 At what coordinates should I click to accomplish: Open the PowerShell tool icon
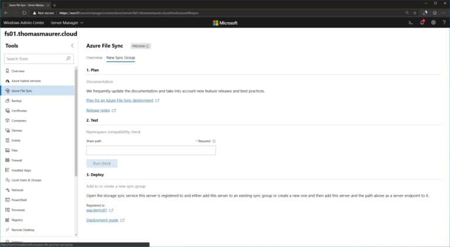8,200
